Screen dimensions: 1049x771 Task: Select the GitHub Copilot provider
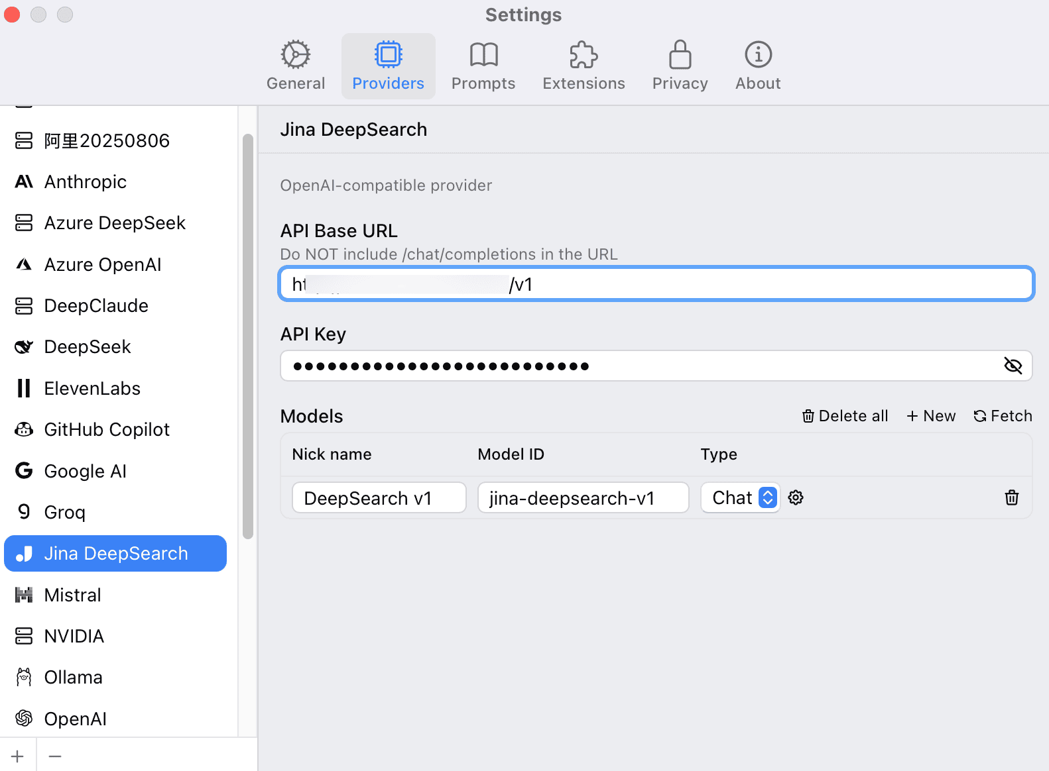[x=115, y=429]
